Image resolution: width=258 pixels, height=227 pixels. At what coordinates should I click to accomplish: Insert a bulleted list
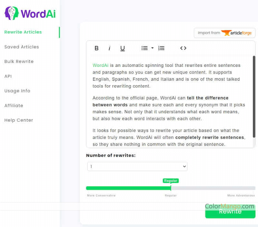[144, 48]
